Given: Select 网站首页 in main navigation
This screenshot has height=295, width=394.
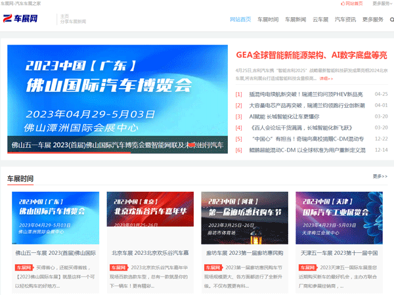Looking at the screenshot, I should point(240,19).
